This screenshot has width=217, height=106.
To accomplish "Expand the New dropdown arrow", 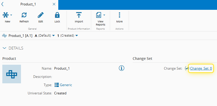I will (x=11, y=15).
